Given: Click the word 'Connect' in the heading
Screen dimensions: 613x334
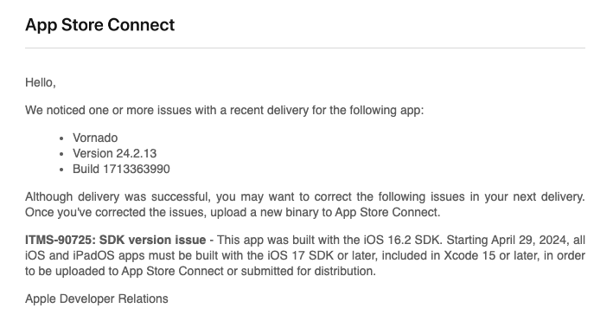Looking at the screenshot, I should (x=141, y=25).
